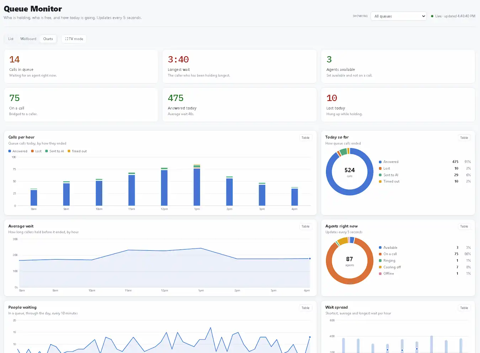Click the "14" calls in queue value

[15, 59]
